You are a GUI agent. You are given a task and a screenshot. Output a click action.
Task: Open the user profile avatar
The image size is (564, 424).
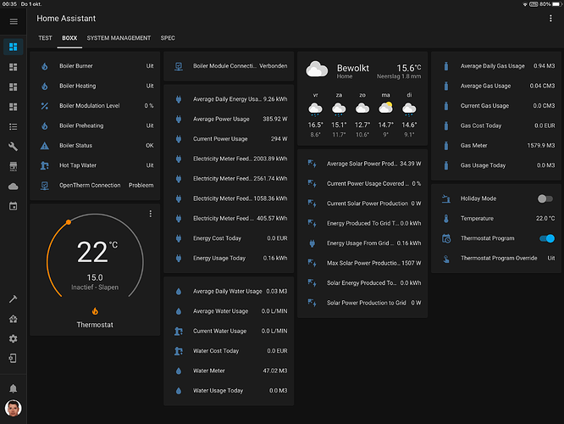click(13, 409)
